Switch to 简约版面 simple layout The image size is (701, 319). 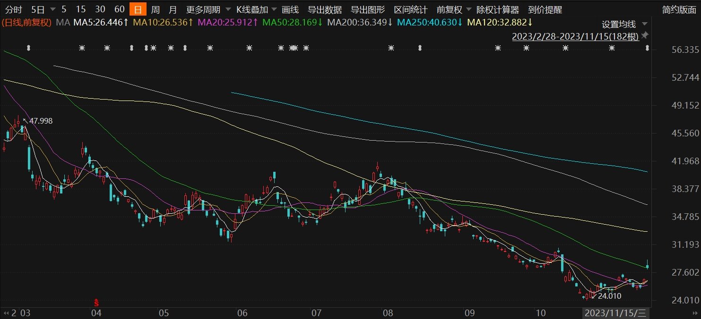pyautogui.click(x=679, y=9)
